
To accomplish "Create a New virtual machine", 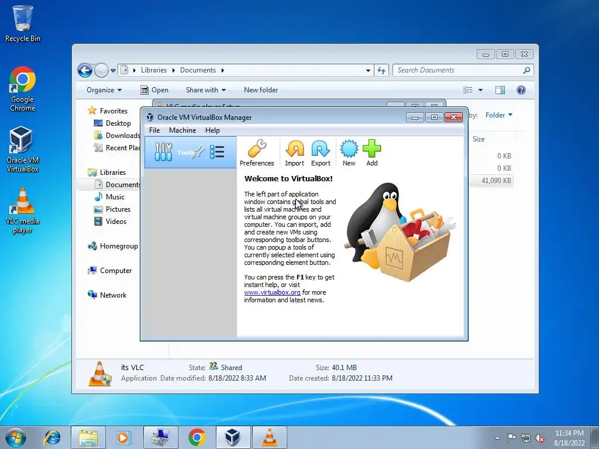I will (x=349, y=153).
